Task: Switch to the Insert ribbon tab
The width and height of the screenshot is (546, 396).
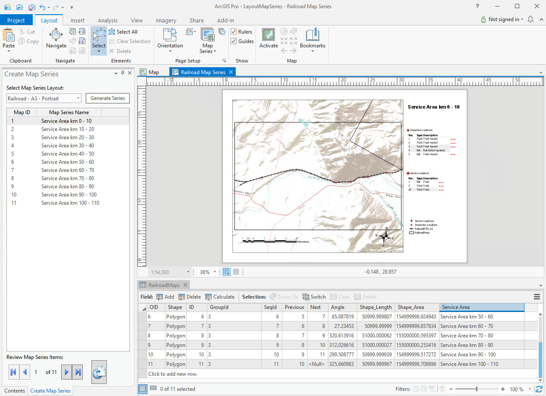Action: click(x=78, y=20)
